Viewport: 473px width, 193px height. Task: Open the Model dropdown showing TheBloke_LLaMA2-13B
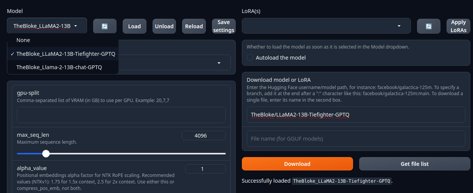pyautogui.click(x=47, y=26)
